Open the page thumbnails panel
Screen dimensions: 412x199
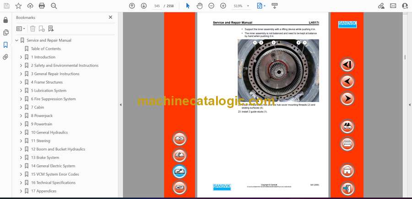[x=5, y=32]
